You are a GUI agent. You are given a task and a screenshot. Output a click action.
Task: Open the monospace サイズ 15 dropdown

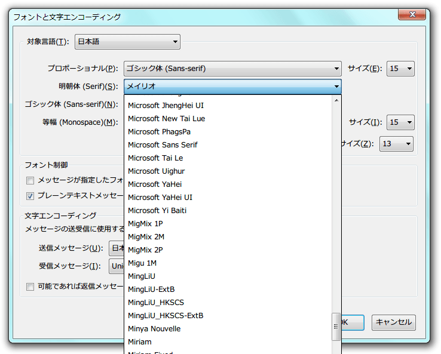coord(400,122)
